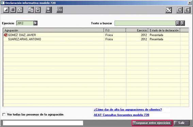This screenshot has width=193, height=127.
Task: Open ¿Cómo dar de alta las agrupaciones de clientes? link
Action: pyautogui.click(x=128, y=110)
